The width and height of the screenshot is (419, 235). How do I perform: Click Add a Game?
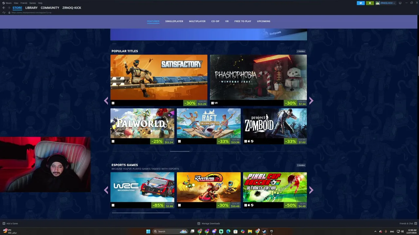coord(10,224)
